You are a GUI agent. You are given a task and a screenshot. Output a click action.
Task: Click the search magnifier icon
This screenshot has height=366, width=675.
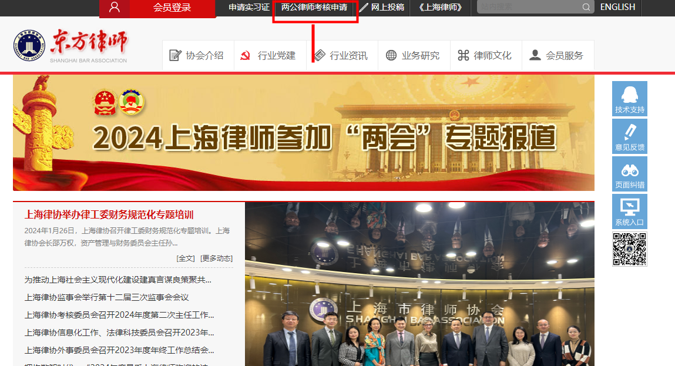(586, 8)
